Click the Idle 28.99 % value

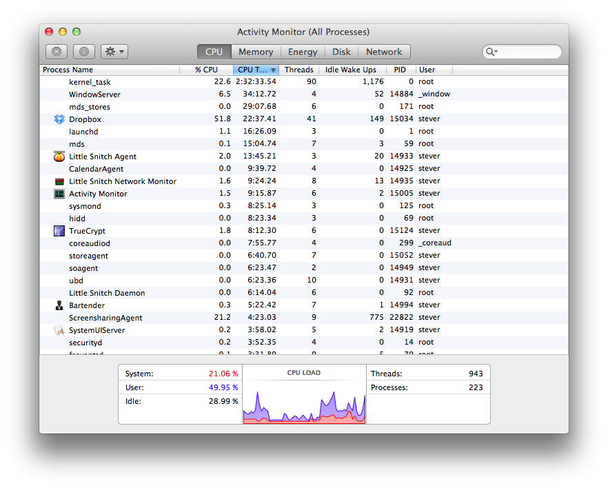tap(223, 401)
